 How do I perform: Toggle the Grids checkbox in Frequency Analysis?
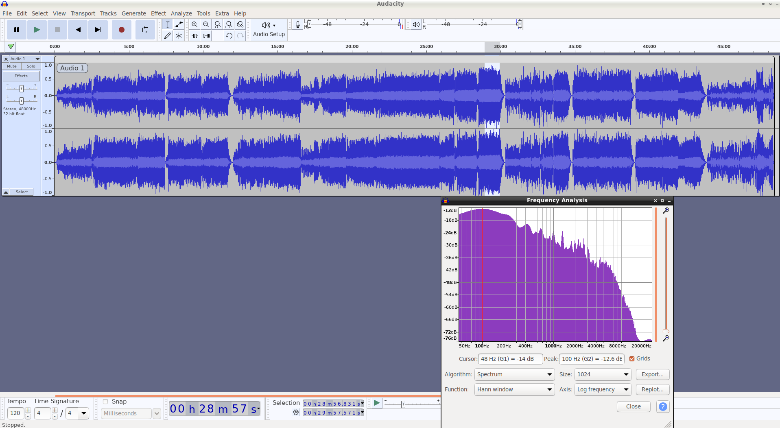tap(632, 359)
